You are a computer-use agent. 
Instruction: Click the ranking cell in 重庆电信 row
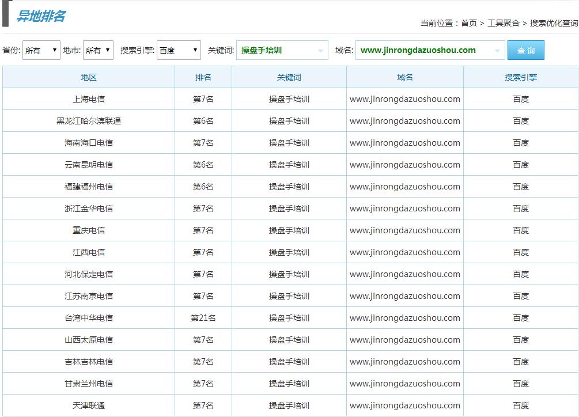(203, 230)
